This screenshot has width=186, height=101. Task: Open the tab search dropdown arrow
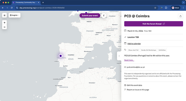pyautogui.click(x=183, y=2)
